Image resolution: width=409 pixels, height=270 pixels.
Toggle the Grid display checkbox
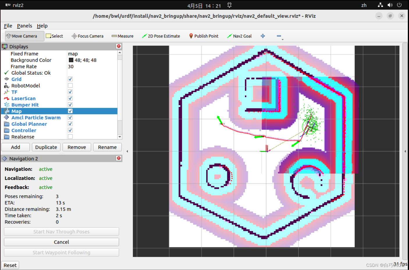point(70,79)
